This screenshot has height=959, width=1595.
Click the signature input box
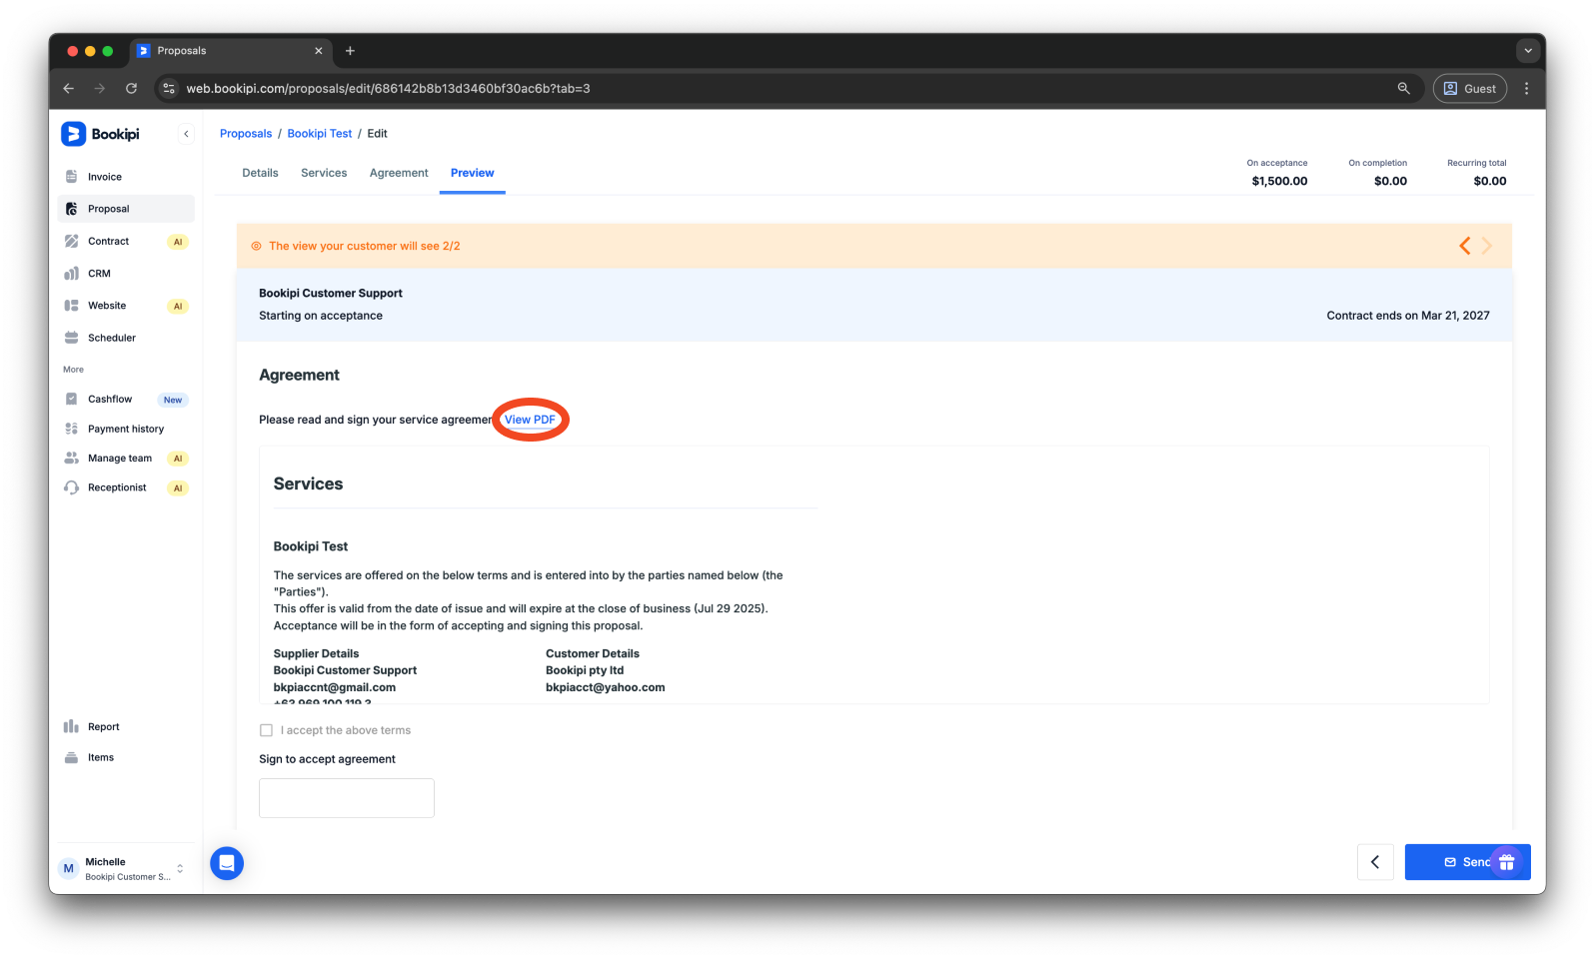[347, 798]
